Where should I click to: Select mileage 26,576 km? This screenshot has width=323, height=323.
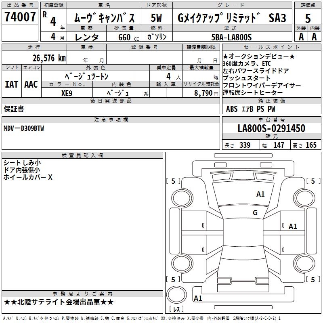(x=49, y=58)
